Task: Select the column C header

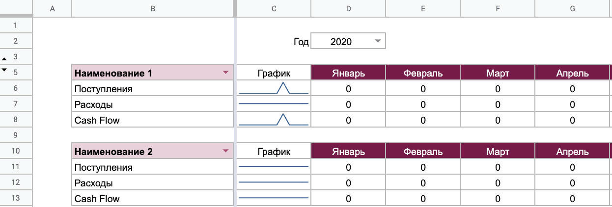Action: (274, 9)
